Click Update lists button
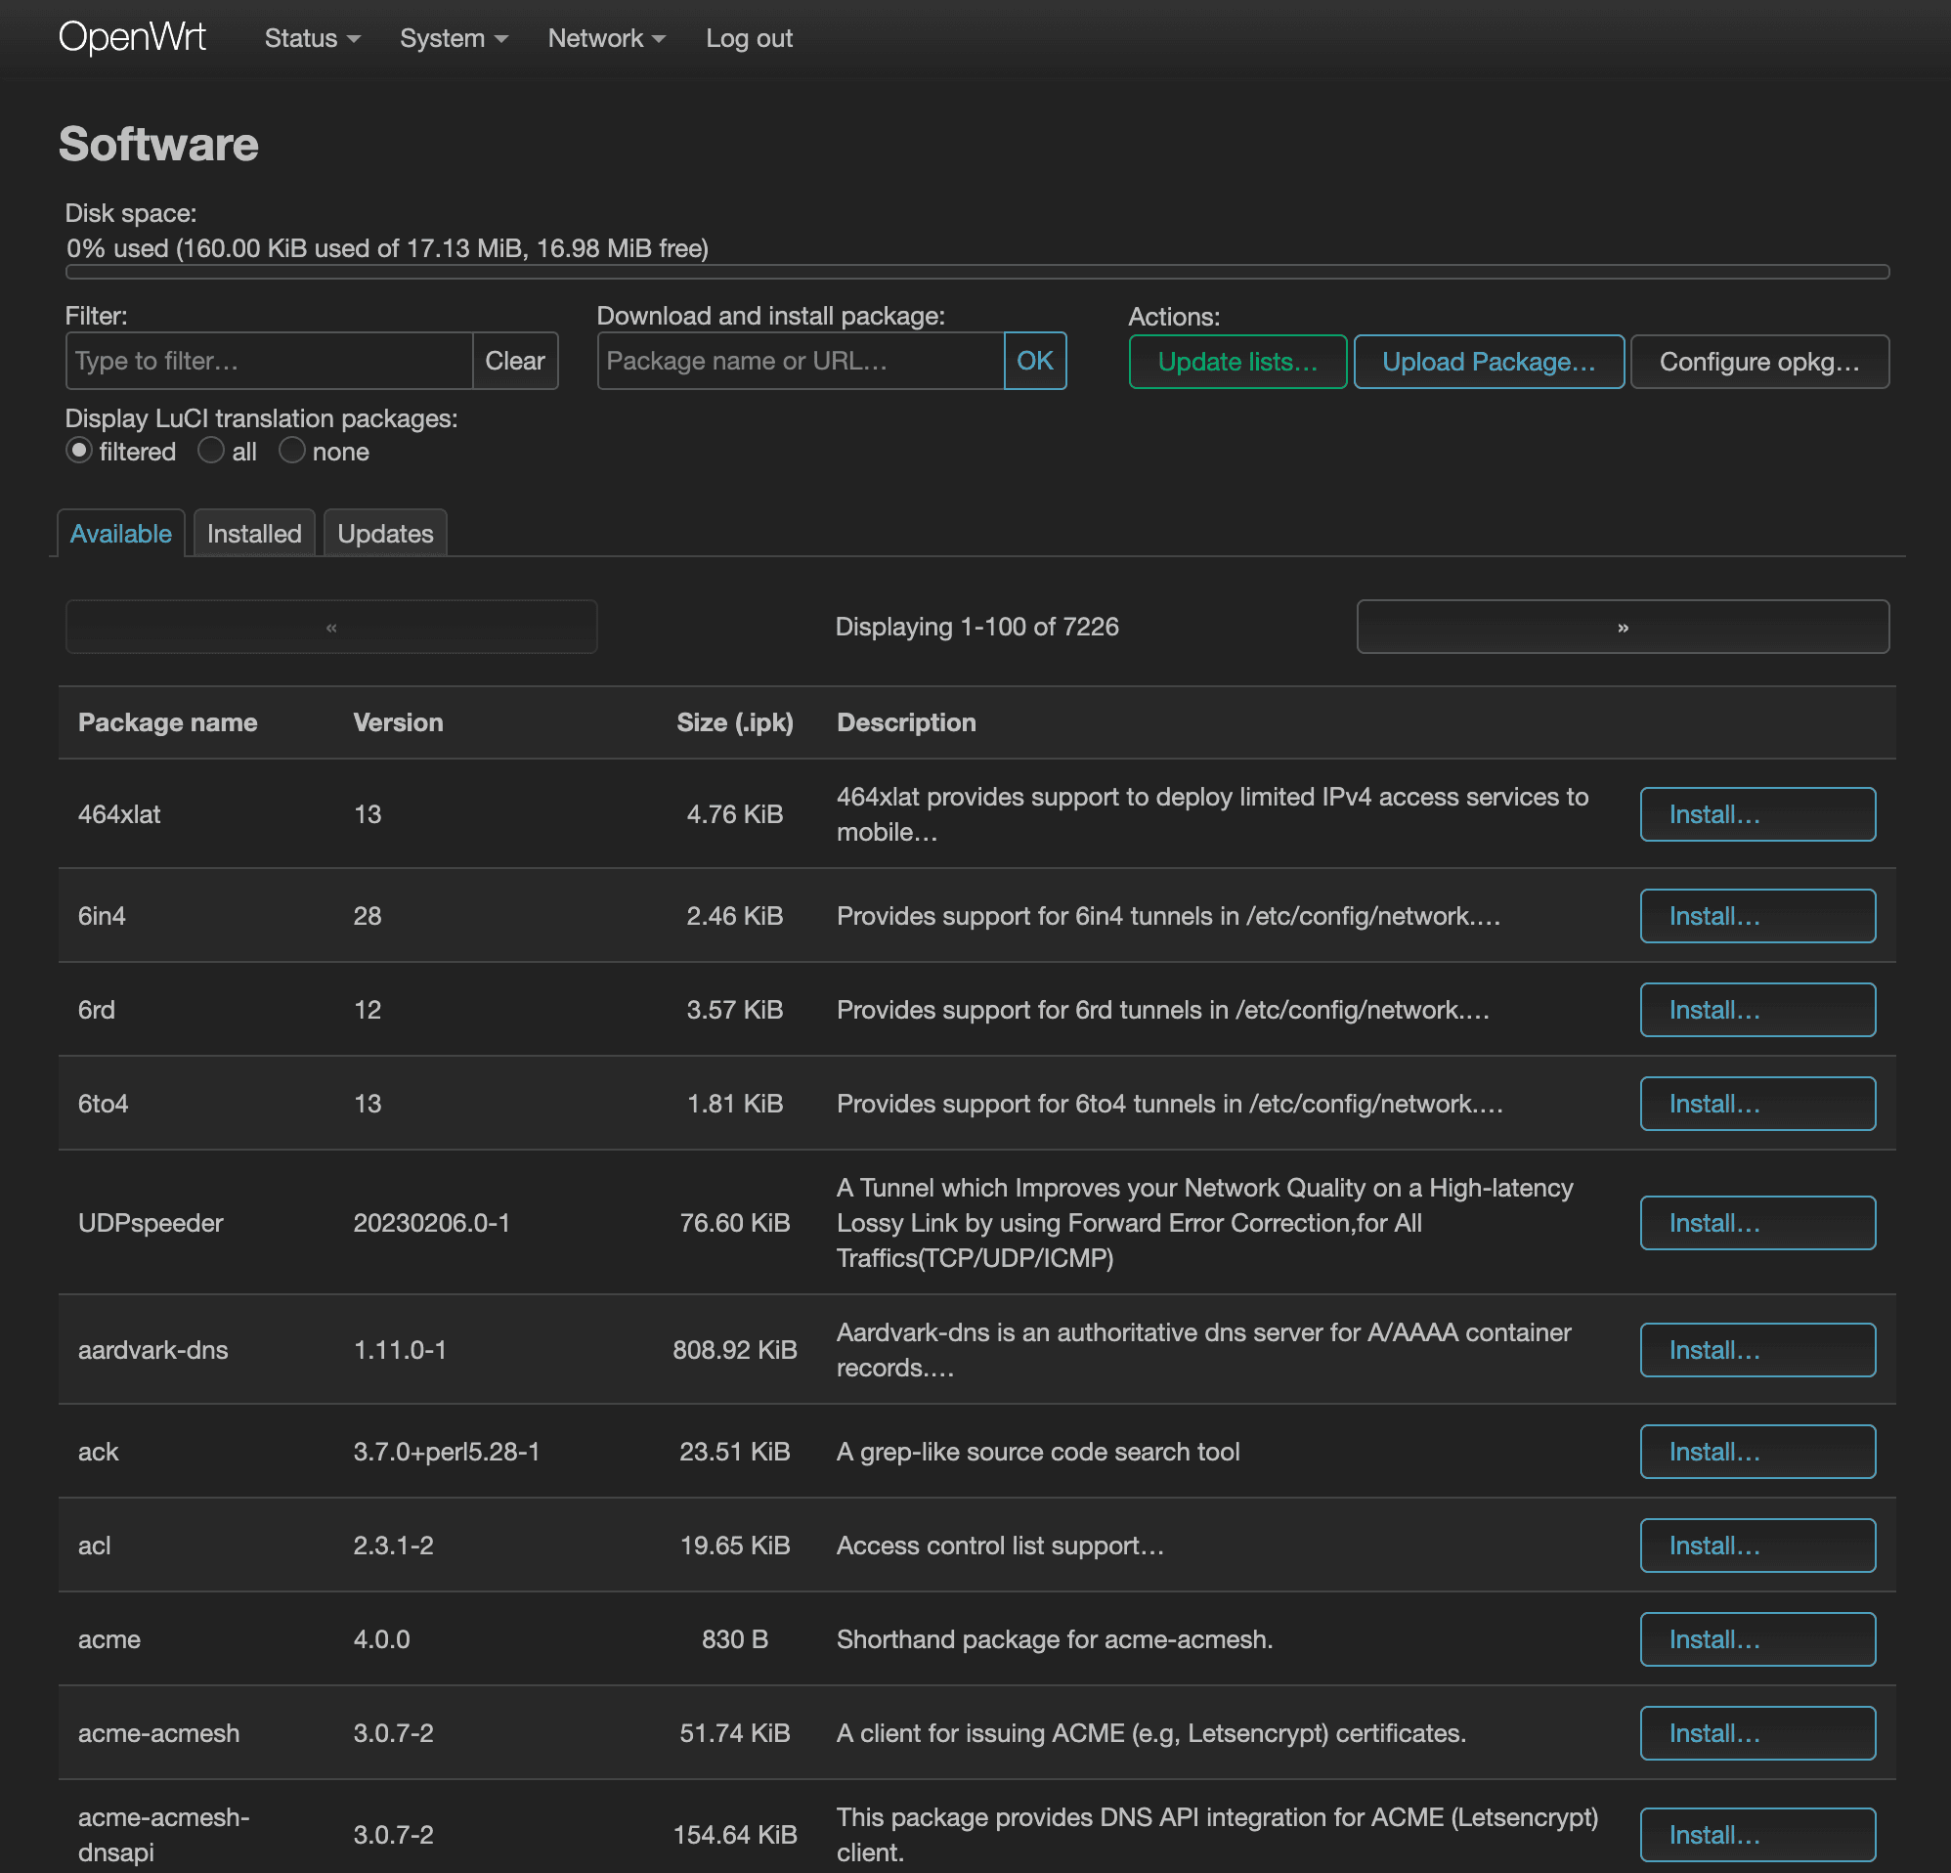This screenshot has height=1873, width=1951. (1237, 362)
